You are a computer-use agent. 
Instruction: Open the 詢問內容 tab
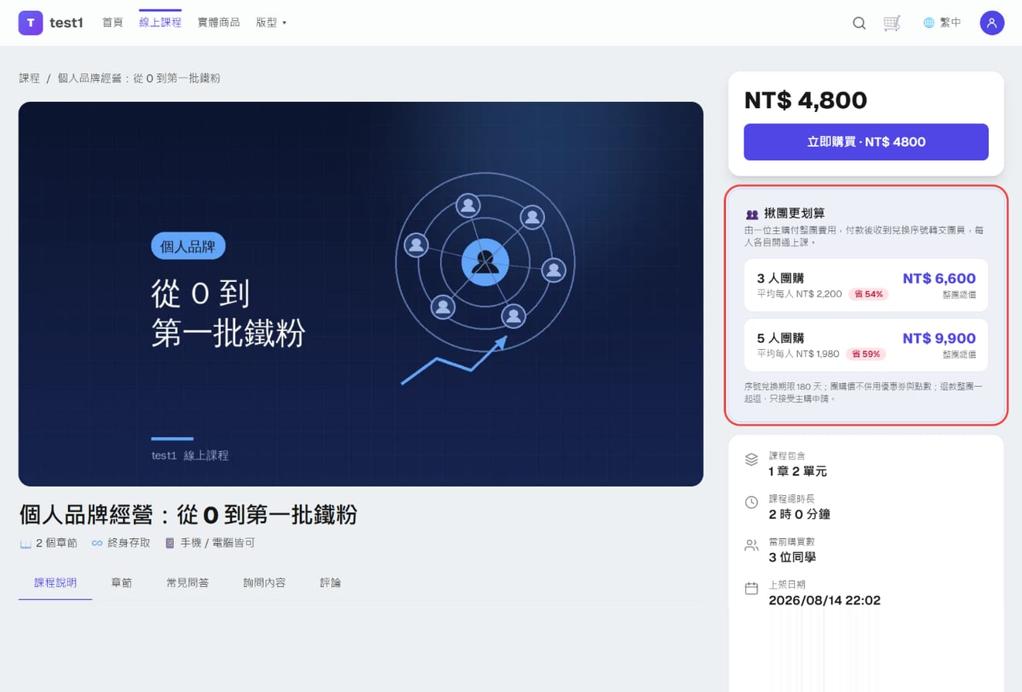click(264, 583)
